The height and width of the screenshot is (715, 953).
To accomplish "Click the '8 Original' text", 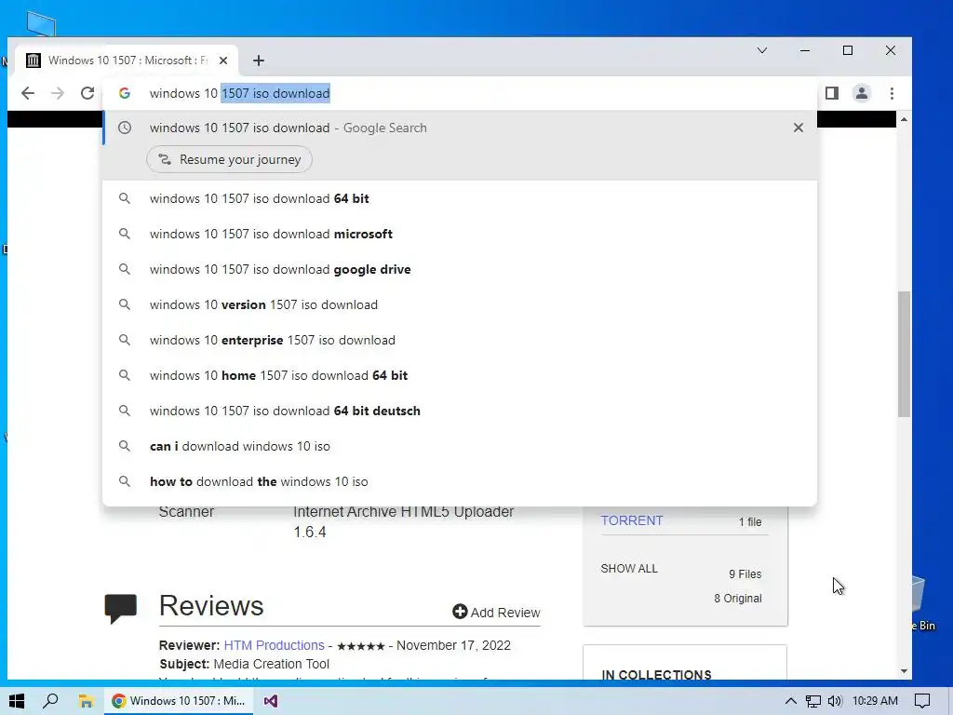I will [738, 599].
